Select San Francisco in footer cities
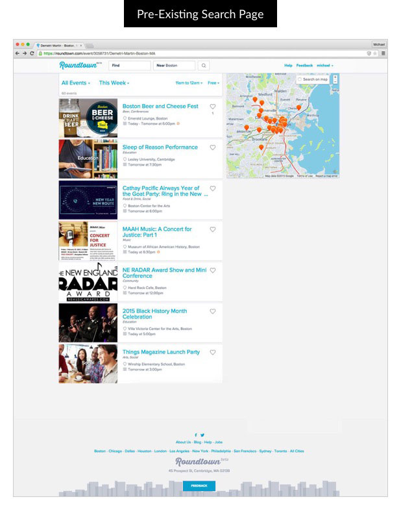The image size is (401, 510). coord(245,451)
